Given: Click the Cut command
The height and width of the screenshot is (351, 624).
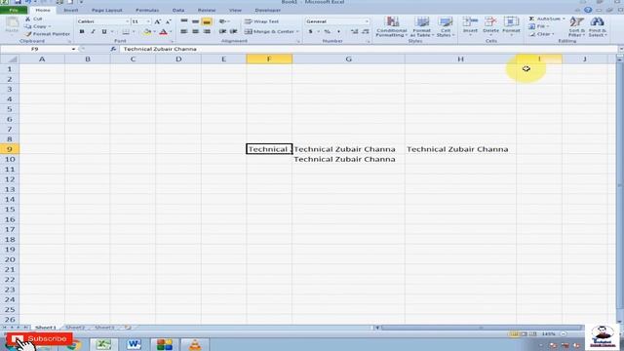Looking at the screenshot, I should tap(34, 19).
